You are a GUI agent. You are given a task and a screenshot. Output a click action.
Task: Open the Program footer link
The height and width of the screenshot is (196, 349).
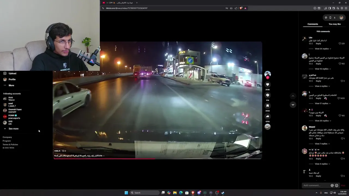pos(7,141)
